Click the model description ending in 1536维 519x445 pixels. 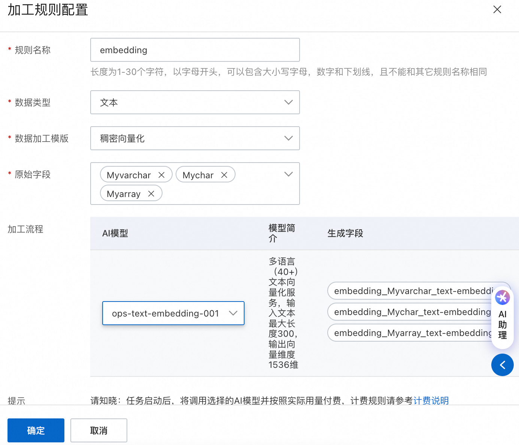coord(283,313)
